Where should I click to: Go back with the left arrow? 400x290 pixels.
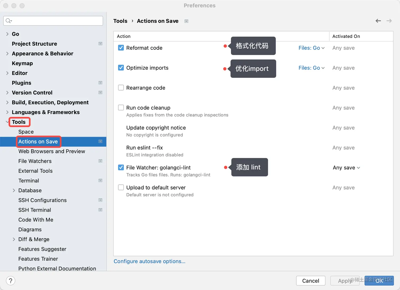(378, 21)
